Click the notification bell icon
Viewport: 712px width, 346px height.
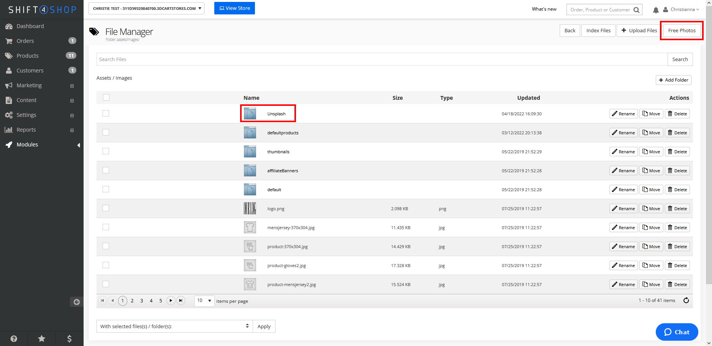[x=656, y=10]
